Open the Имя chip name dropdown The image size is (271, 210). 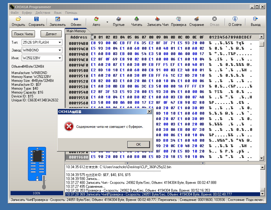coord(60,58)
